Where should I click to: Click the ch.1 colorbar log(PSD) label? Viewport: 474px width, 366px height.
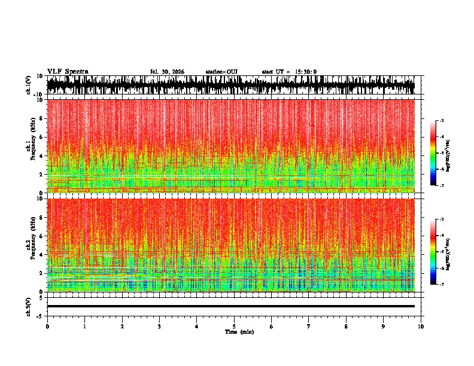448,156
